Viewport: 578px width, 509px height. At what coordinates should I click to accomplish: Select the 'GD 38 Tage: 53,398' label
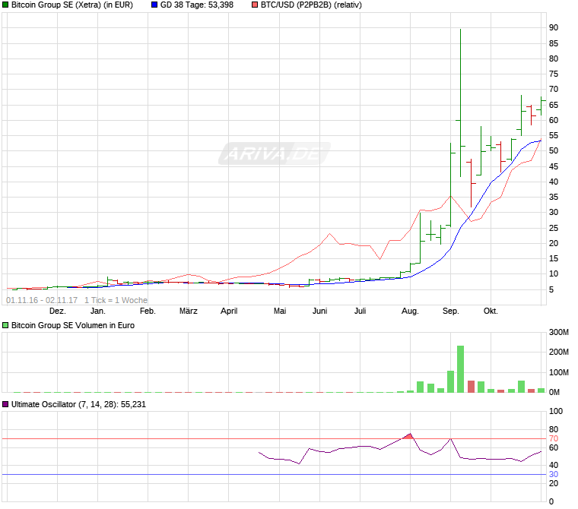[x=197, y=5]
